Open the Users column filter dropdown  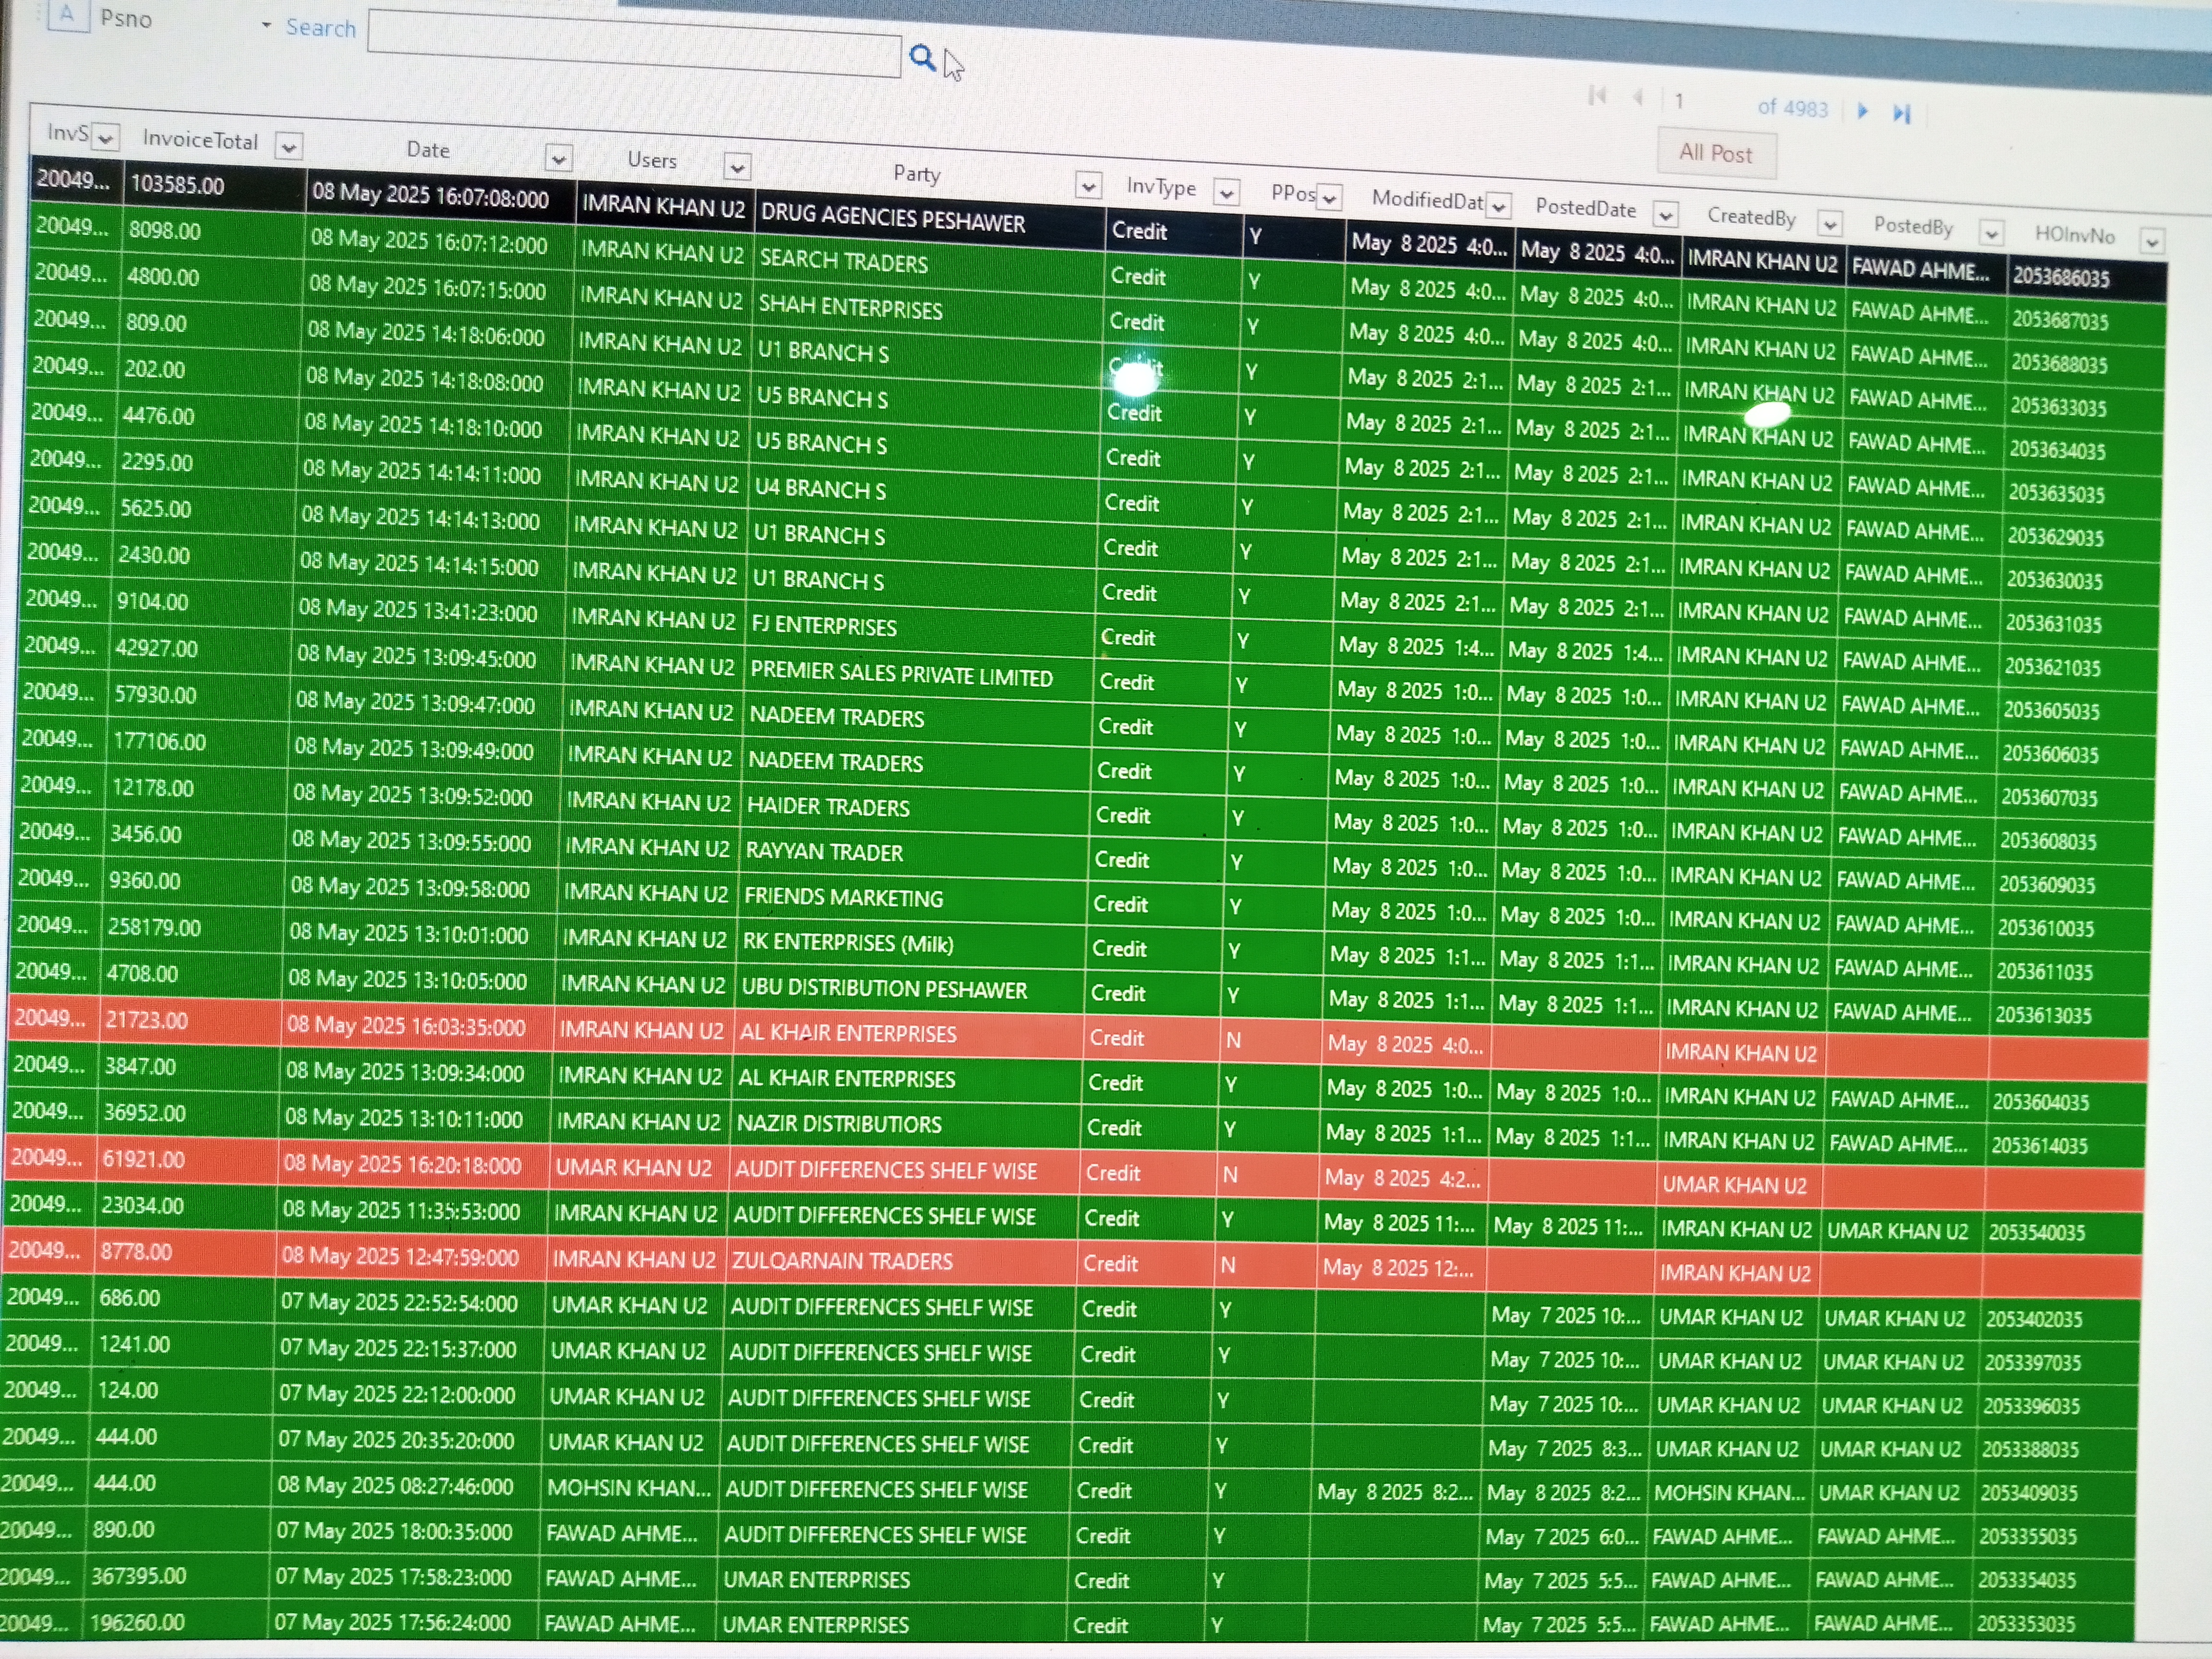coord(737,167)
